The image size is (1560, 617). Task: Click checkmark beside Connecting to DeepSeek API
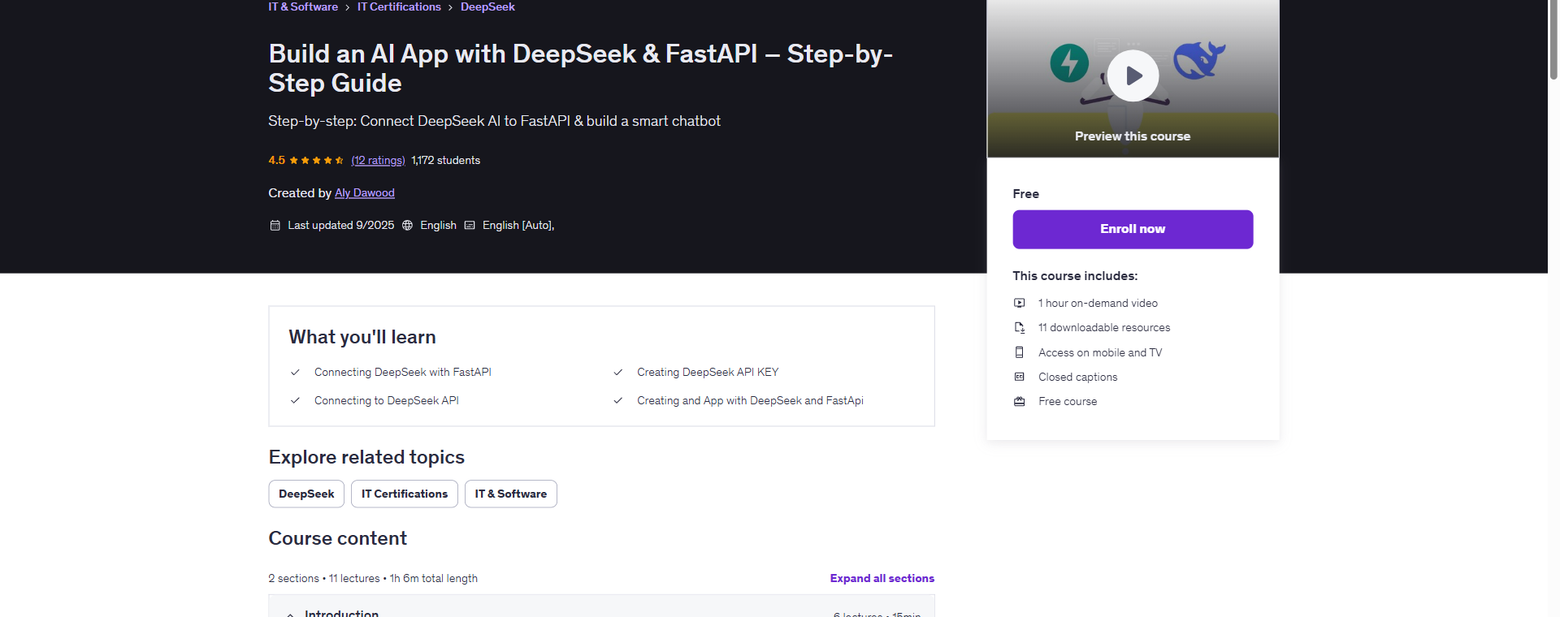click(295, 400)
